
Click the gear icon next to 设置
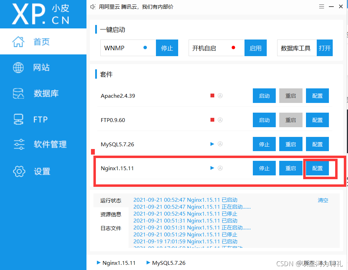pyautogui.click(x=19, y=171)
